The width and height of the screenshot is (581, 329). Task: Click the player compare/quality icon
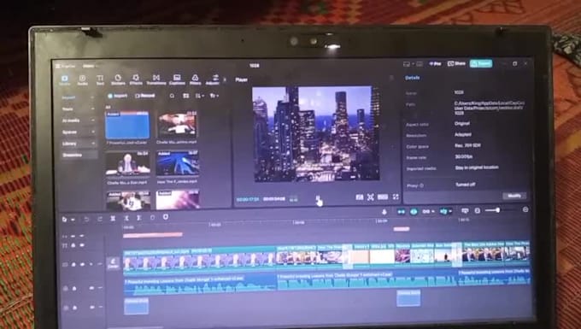coord(360,197)
